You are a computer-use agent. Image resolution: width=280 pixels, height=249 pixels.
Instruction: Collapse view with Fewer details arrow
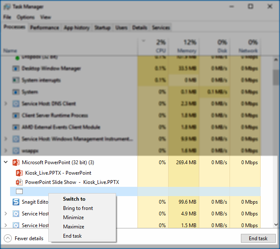(8, 239)
